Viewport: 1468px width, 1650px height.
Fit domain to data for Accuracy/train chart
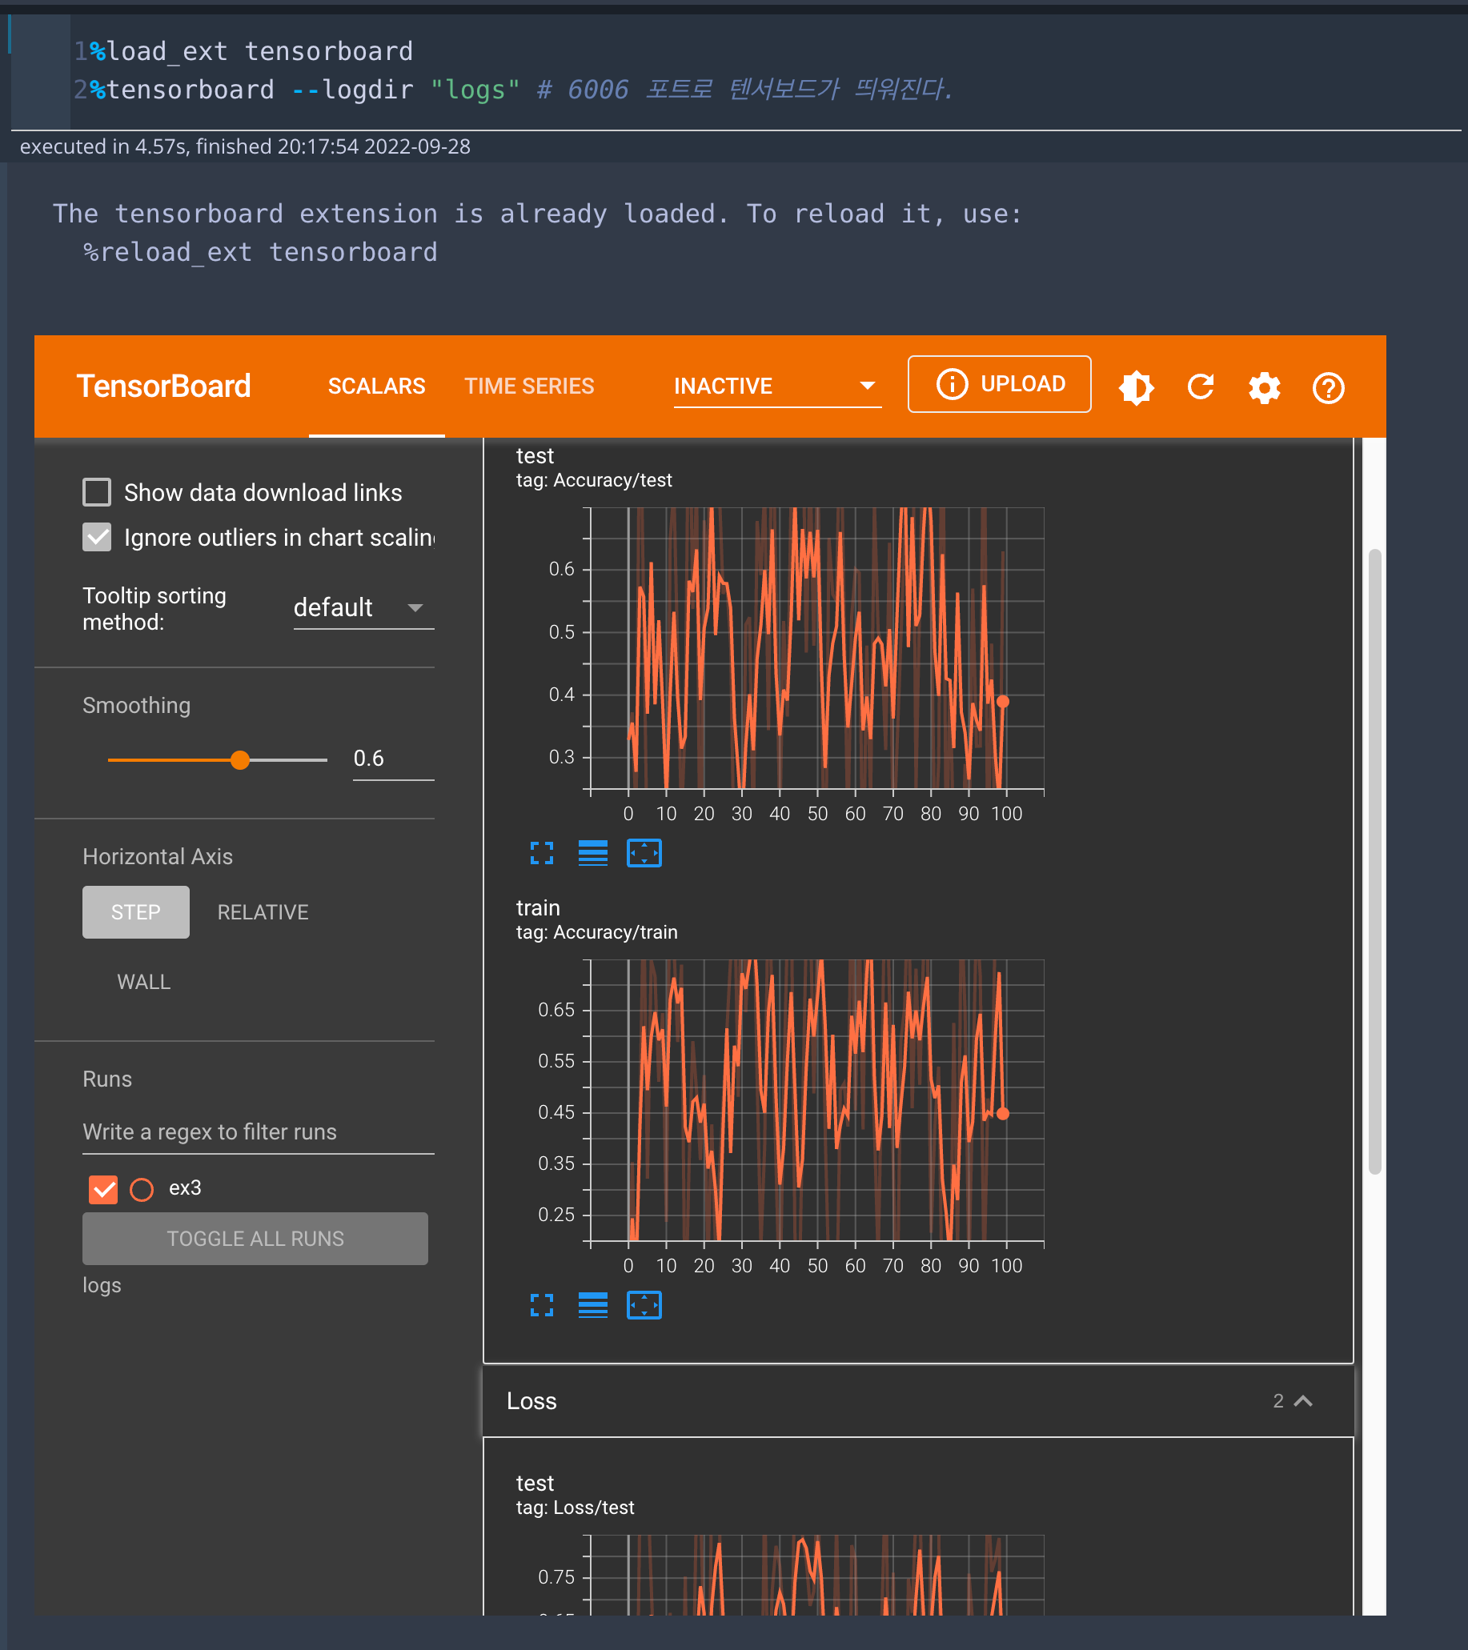(x=644, y=1304)
